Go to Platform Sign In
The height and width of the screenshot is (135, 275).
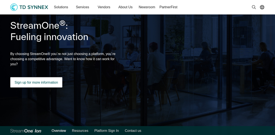pyautogui.click(x=106, y=131)
